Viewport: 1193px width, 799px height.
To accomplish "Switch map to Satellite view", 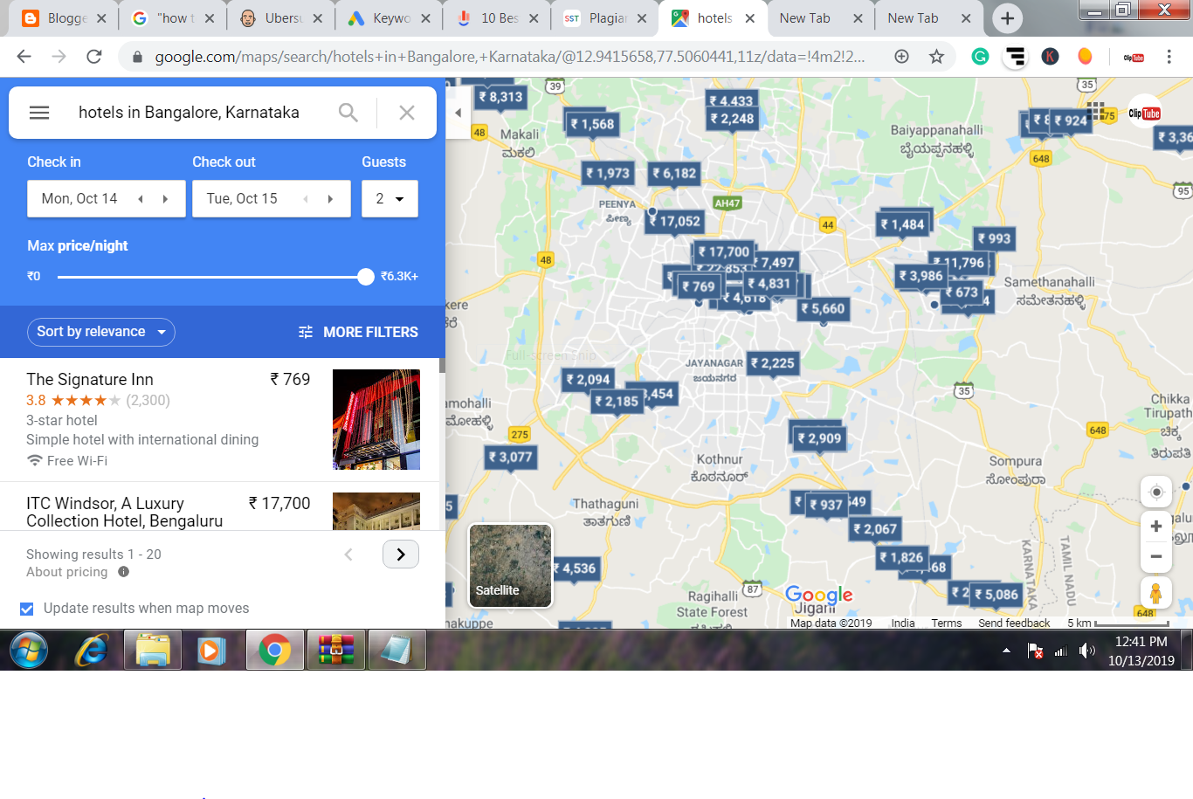I will [x=510, y=566].
